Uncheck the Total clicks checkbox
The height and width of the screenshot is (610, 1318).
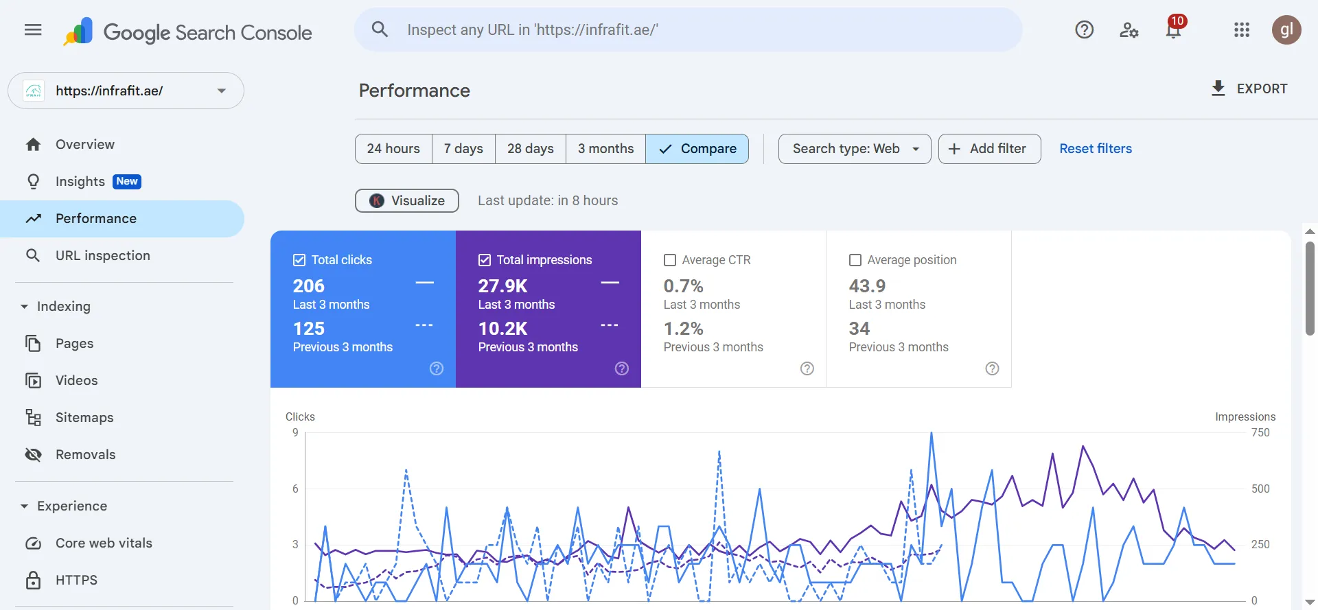[x=299, y=260]
